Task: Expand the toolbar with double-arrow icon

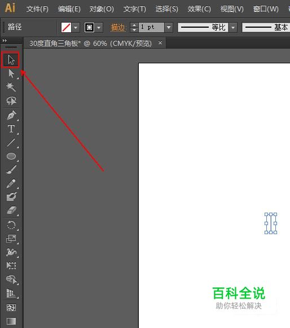Action: pos(5,40)
